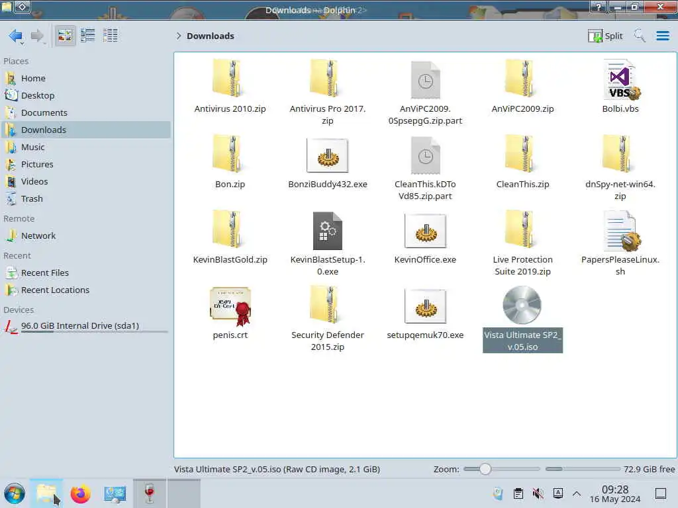This screenshot has height=508, width=678.
Task: Select Downloads in Places panel
Action: 87,130
